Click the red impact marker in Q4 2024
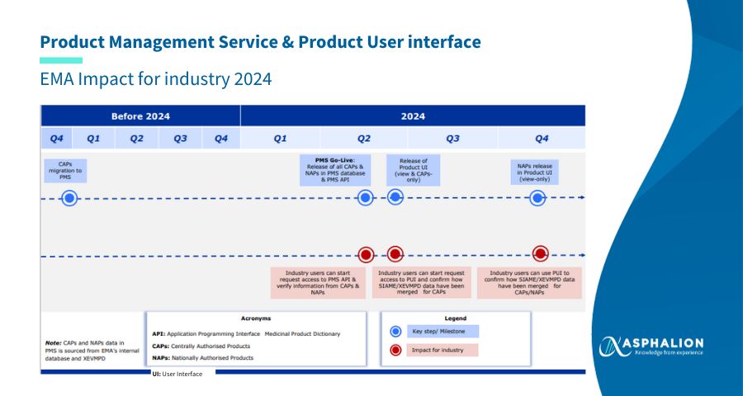 (540, 253)
